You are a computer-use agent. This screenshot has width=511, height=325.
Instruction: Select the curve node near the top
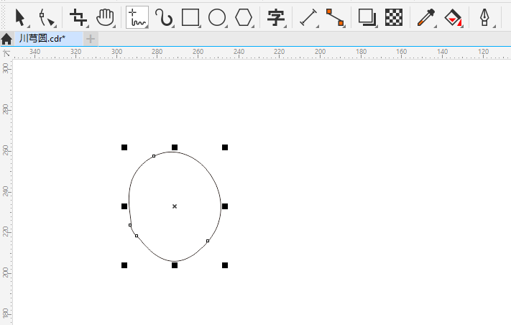(154, 156)
